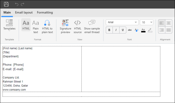Click the Rahman Street 1 line
Screen dimensions: 175x103
pos(13,81)
